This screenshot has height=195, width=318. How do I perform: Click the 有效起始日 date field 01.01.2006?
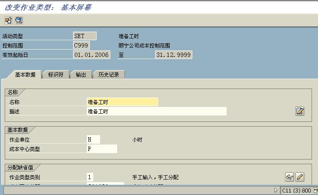[91, 55]
